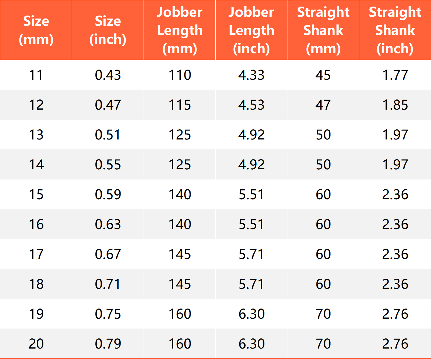Viewport: 431px width, 359px height.
Task: Select the 1.77 straight shank value
Action: [395, 75]
